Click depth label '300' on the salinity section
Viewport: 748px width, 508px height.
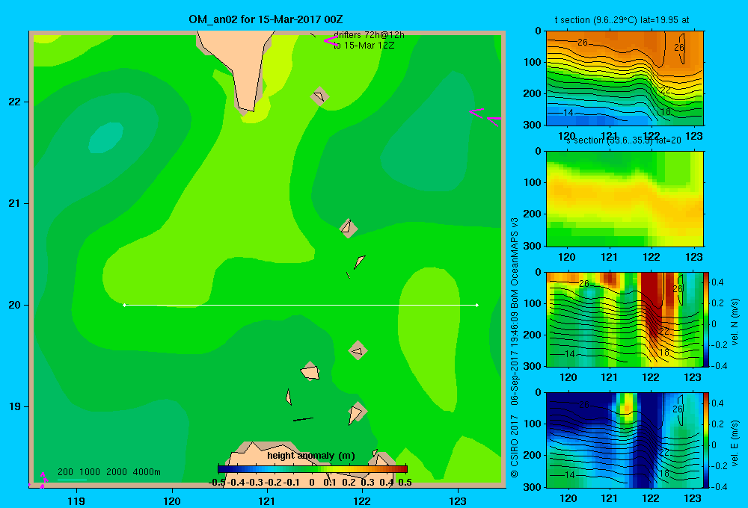pyautogui.click(x=532, y=246)
